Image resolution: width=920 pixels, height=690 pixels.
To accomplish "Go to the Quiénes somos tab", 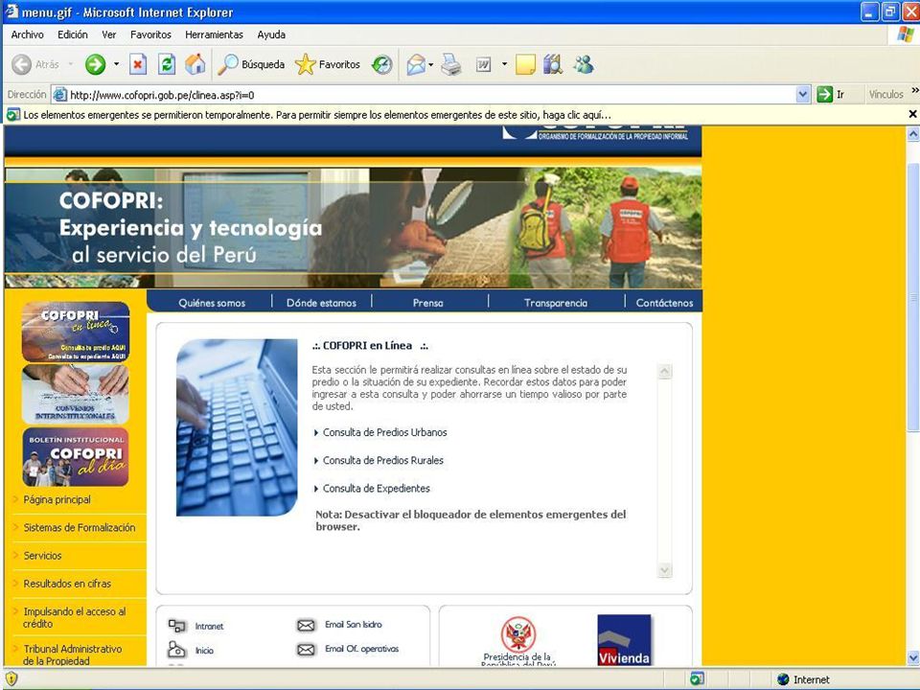I will pyautogui.click(x=212, y=303).
